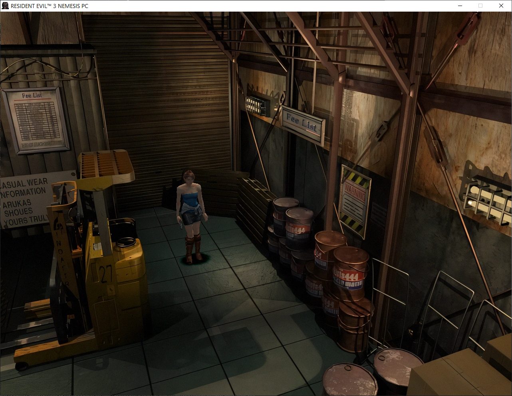Click the window title text RESIDENT EVIL 3 NEMESIS PC
Screen dimensions: 512x396
(50, 6)
